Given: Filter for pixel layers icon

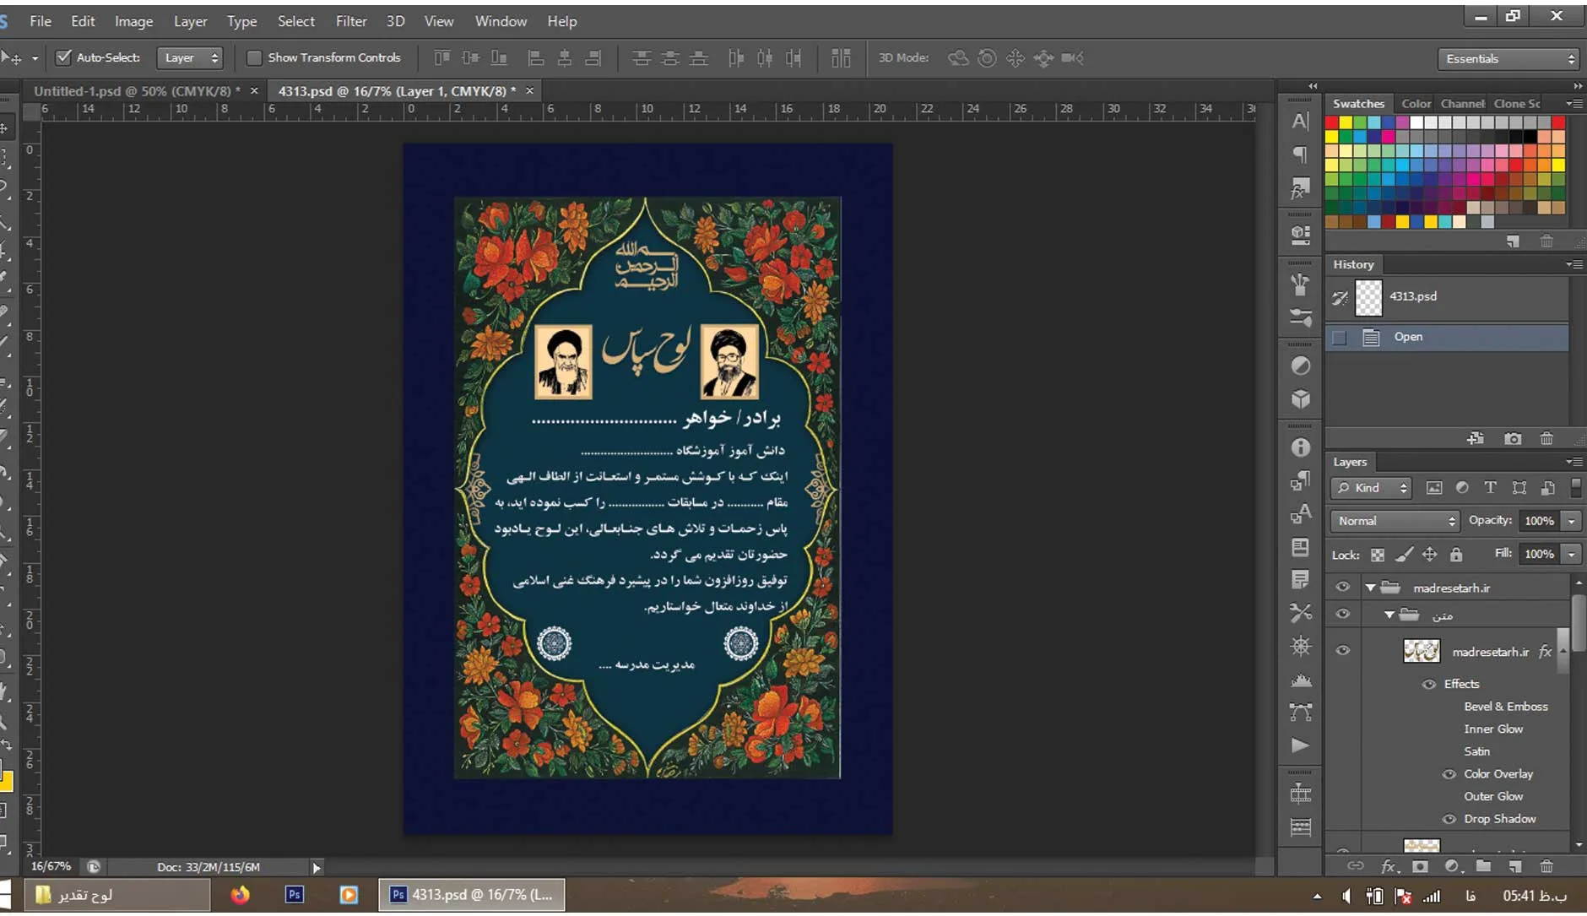Looking at the screenshot, I should coord(1433,487).
